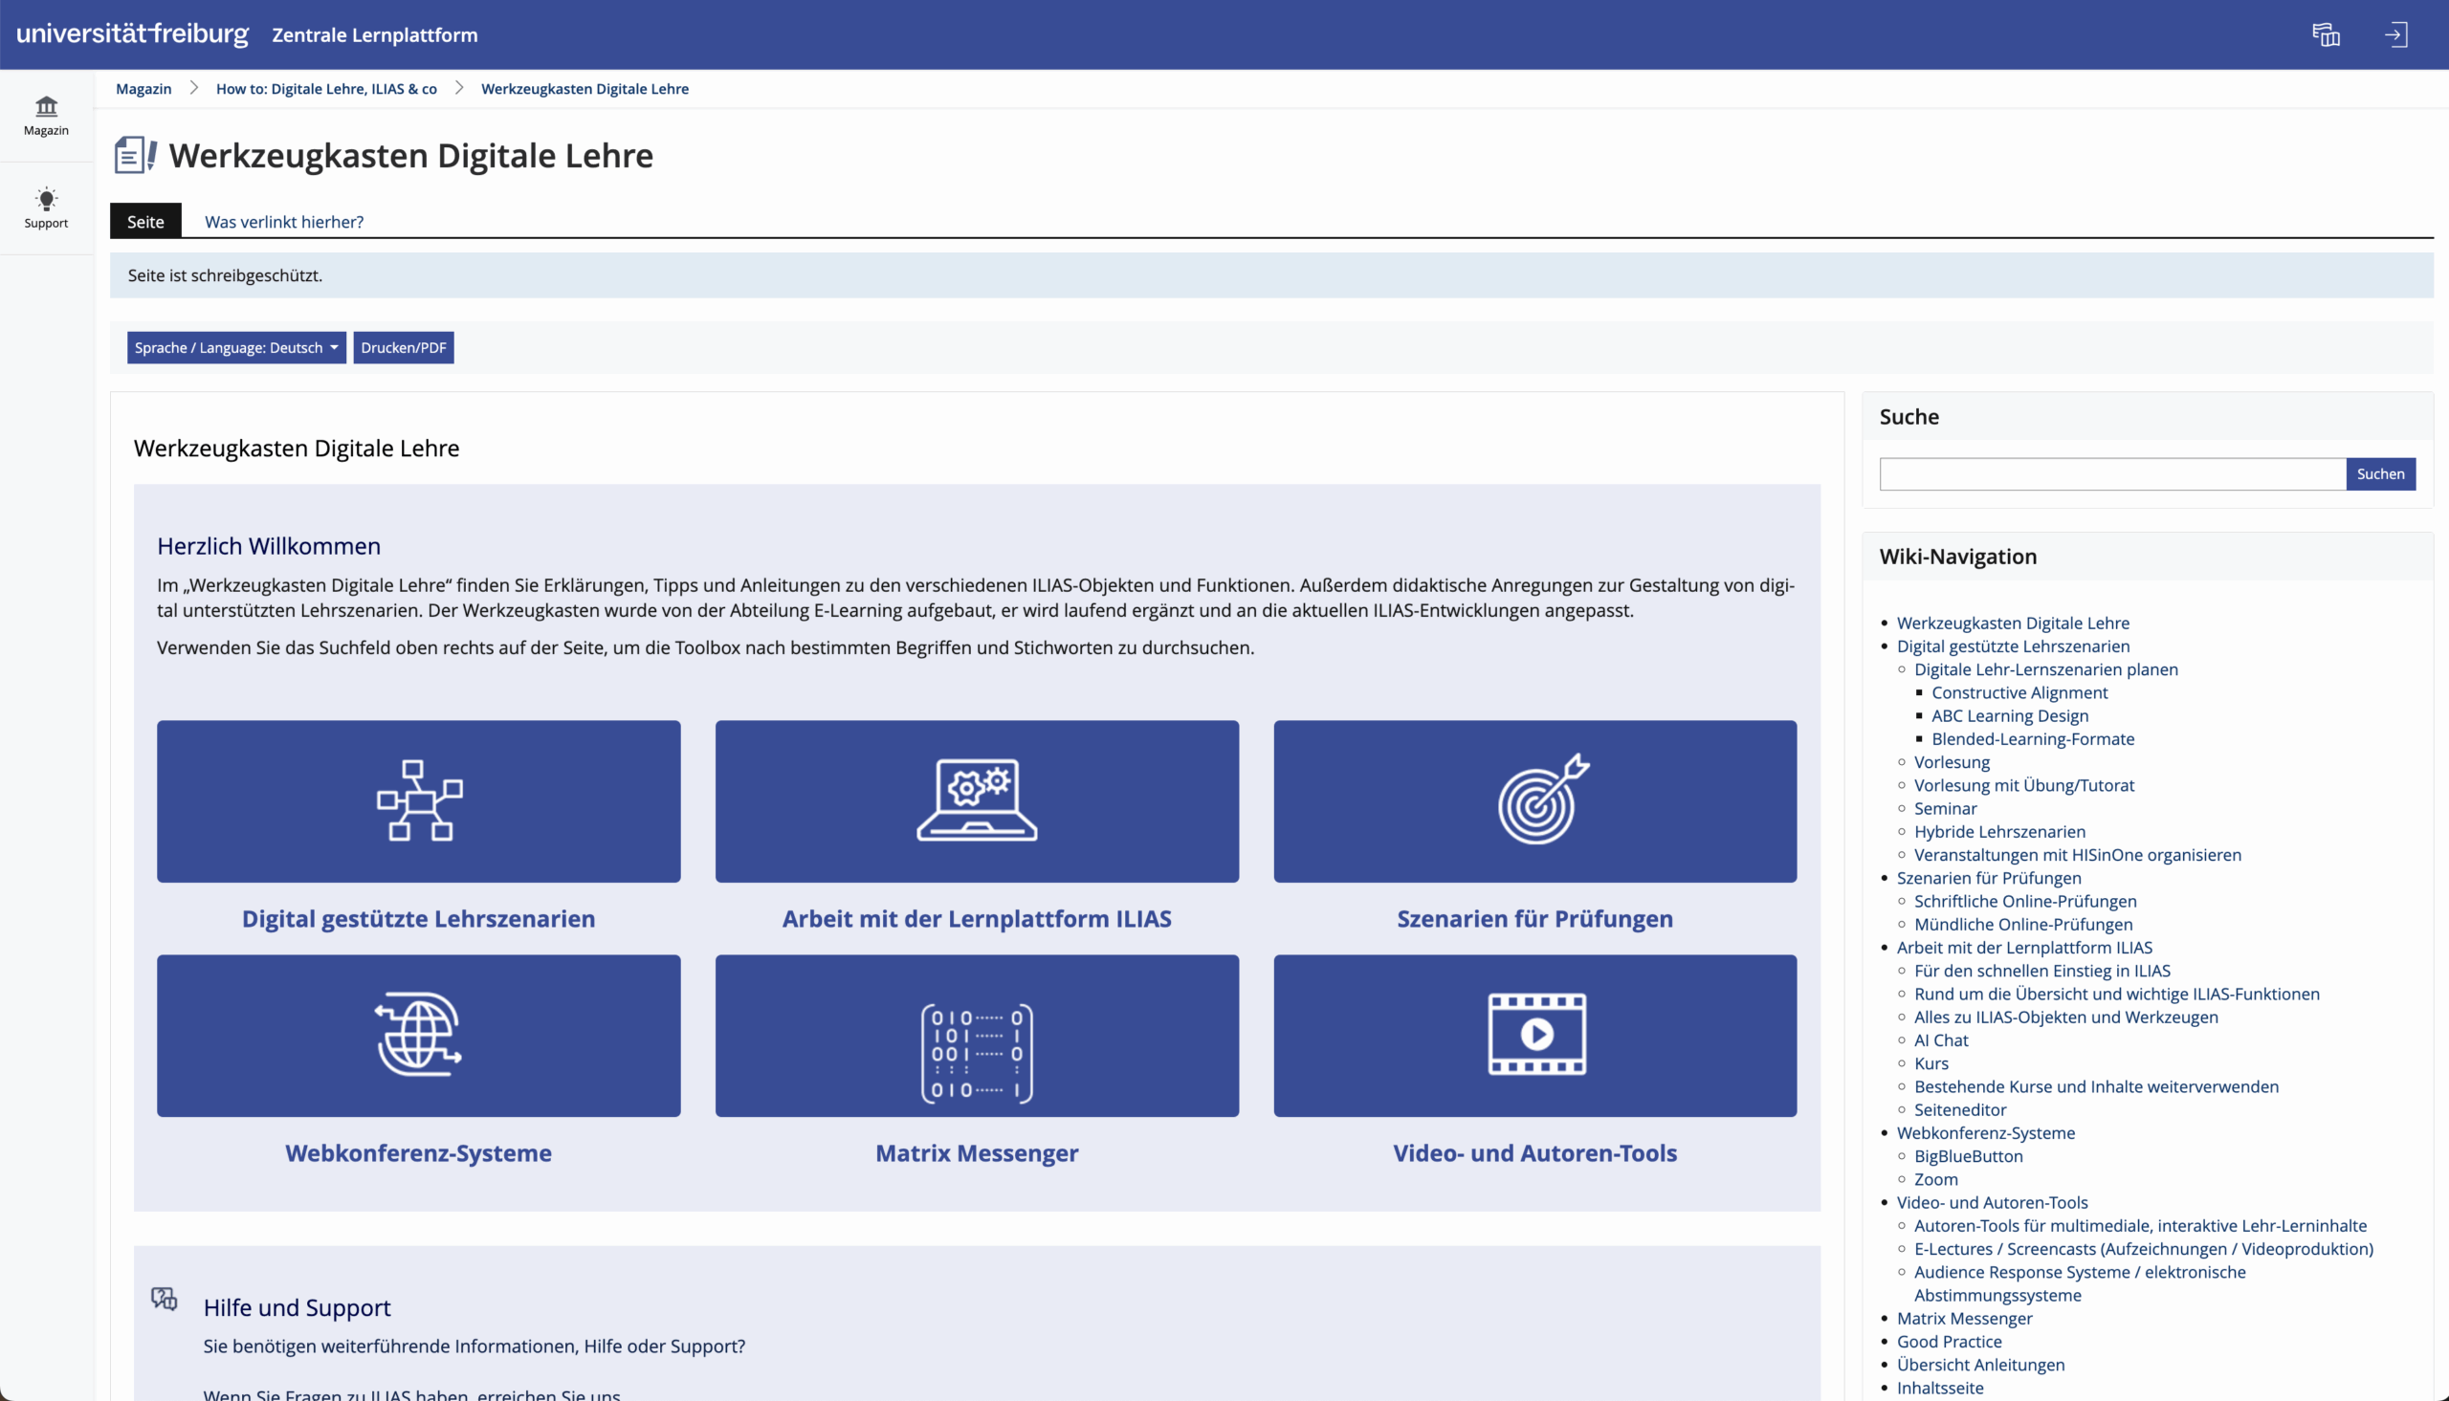Open Arbeit mit der Lernplattform ILIAS heading link
2449x1401 pixels.
[977, 918]
